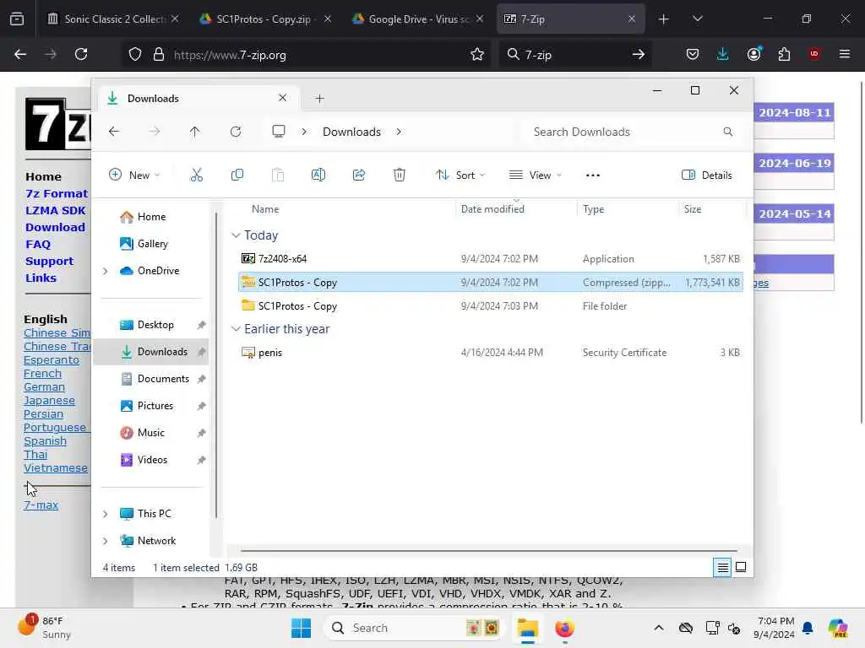Click the Rename icon in Explorer toolbar

[x=318, y=175]
